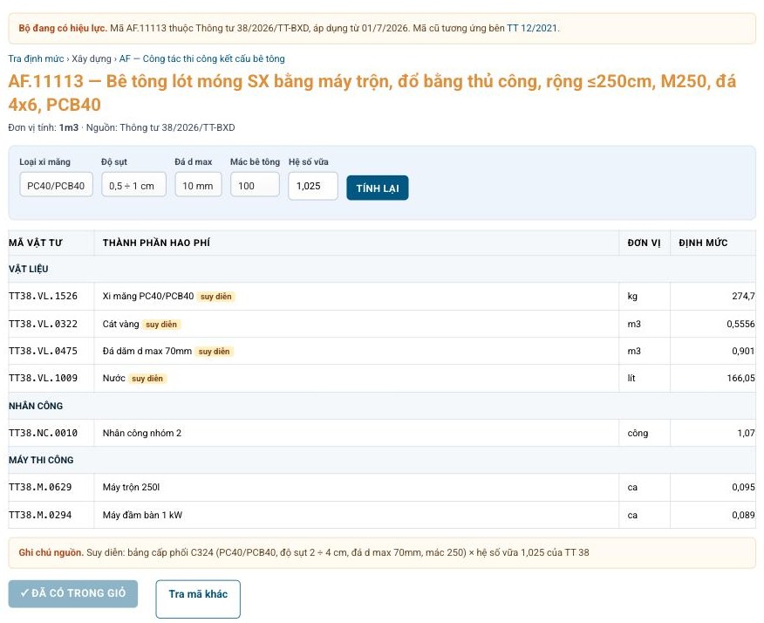Click the Tra mã khác button

point(198,599)
